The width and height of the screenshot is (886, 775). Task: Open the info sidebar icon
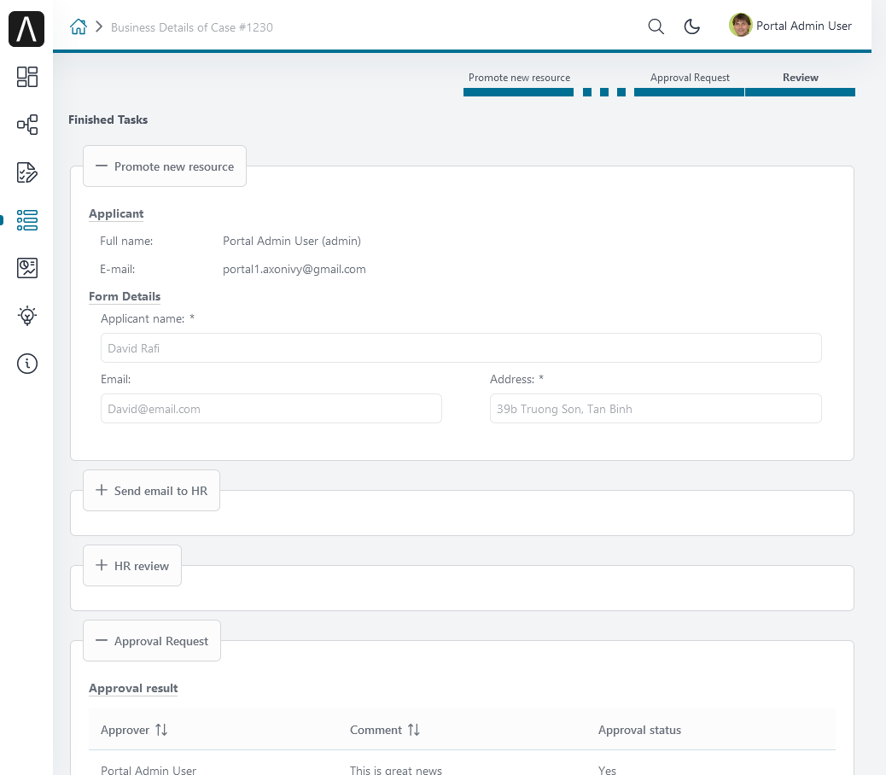27,364
